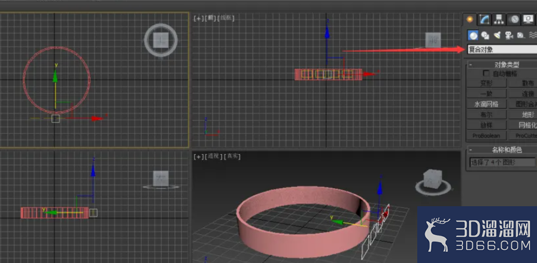This screenshot has width=537, height=263.
Task: Click the 布尔 boolean button
Action: (487, 115)
